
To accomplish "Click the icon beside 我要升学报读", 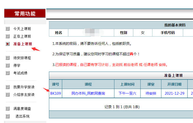I will (8, 87).
